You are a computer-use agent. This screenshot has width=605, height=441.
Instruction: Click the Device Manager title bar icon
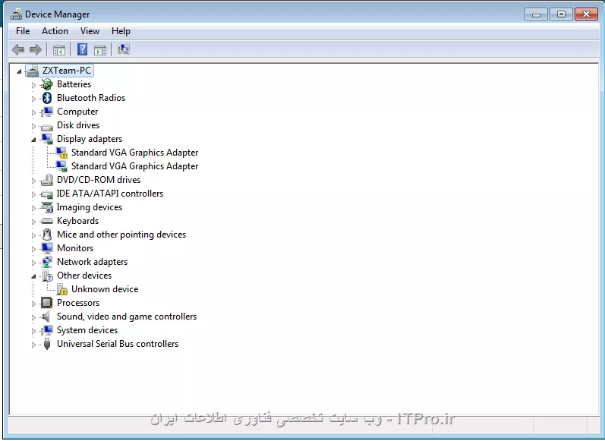pyautogui.click(x=16, y=14)
